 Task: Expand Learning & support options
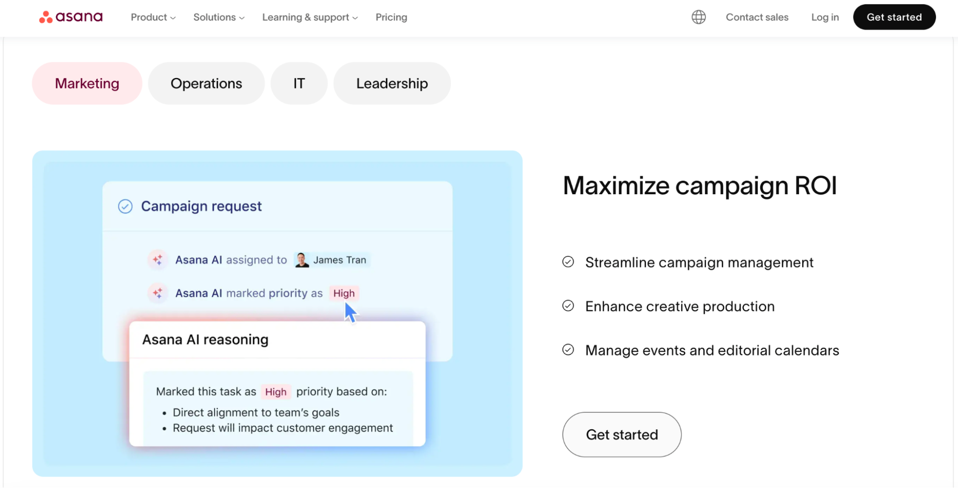pos(309,17)
